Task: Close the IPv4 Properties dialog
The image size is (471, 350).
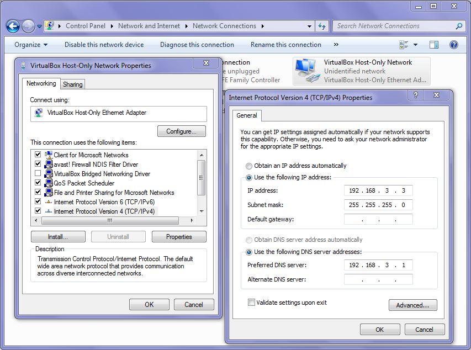Action: click(x=436, y=96)
